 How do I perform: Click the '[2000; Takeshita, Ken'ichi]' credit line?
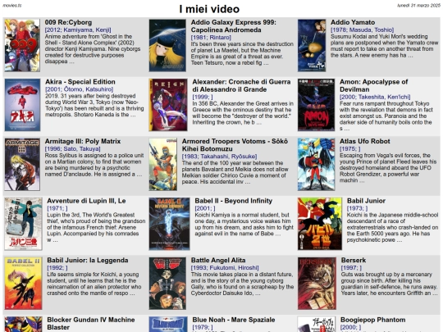[x=375, y=97]
